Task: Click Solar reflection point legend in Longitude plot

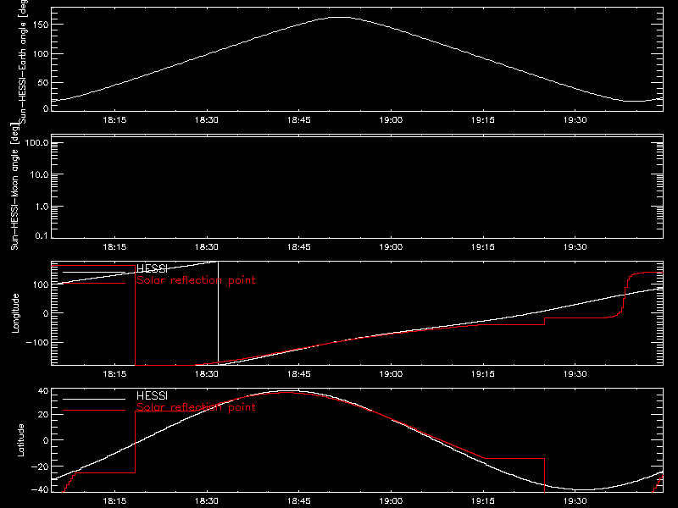Action: click(x=196, y=280)
